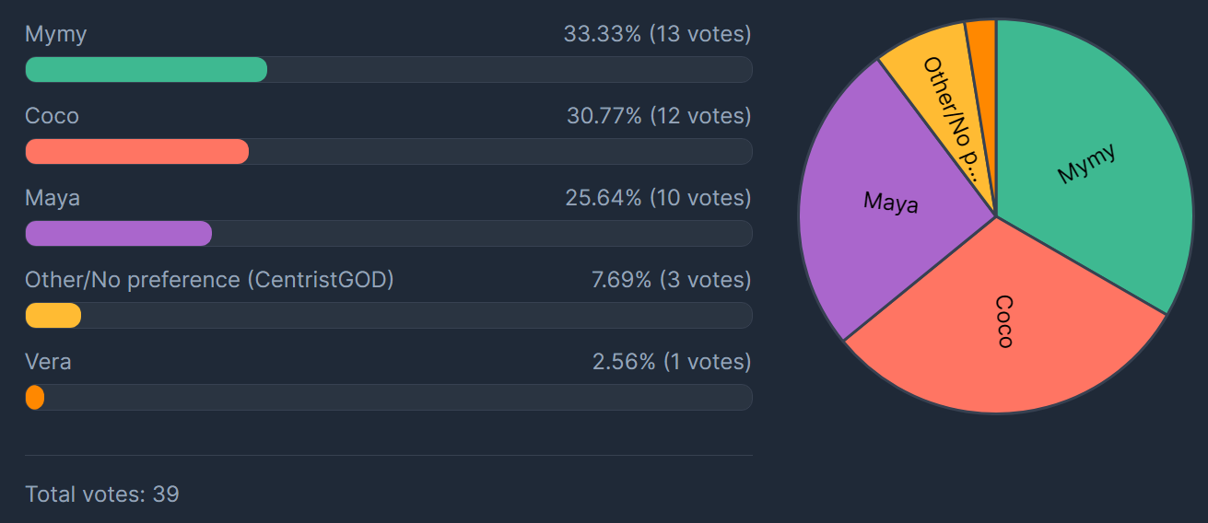
Task: Click the green Mymy progress bar fill
Action: click(146, 70)
